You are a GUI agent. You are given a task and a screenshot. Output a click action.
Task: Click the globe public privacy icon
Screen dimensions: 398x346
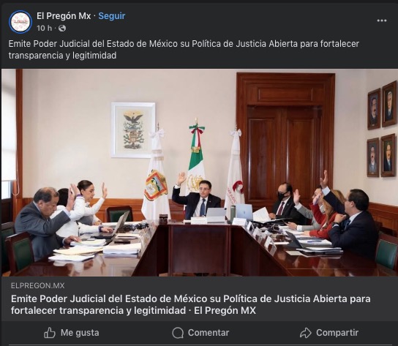[62, 29]
